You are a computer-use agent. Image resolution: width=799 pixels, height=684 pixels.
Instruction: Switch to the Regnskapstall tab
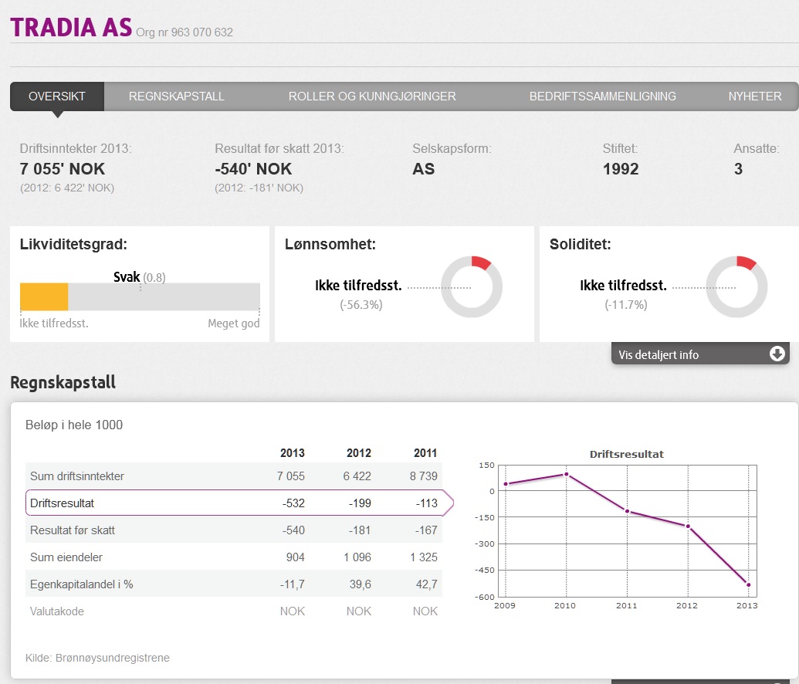tap(176, 97)
